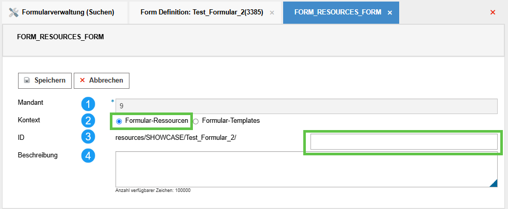
Task: Click the blue number 1 badge beside Mandant
Action: (x=88, y=104)
